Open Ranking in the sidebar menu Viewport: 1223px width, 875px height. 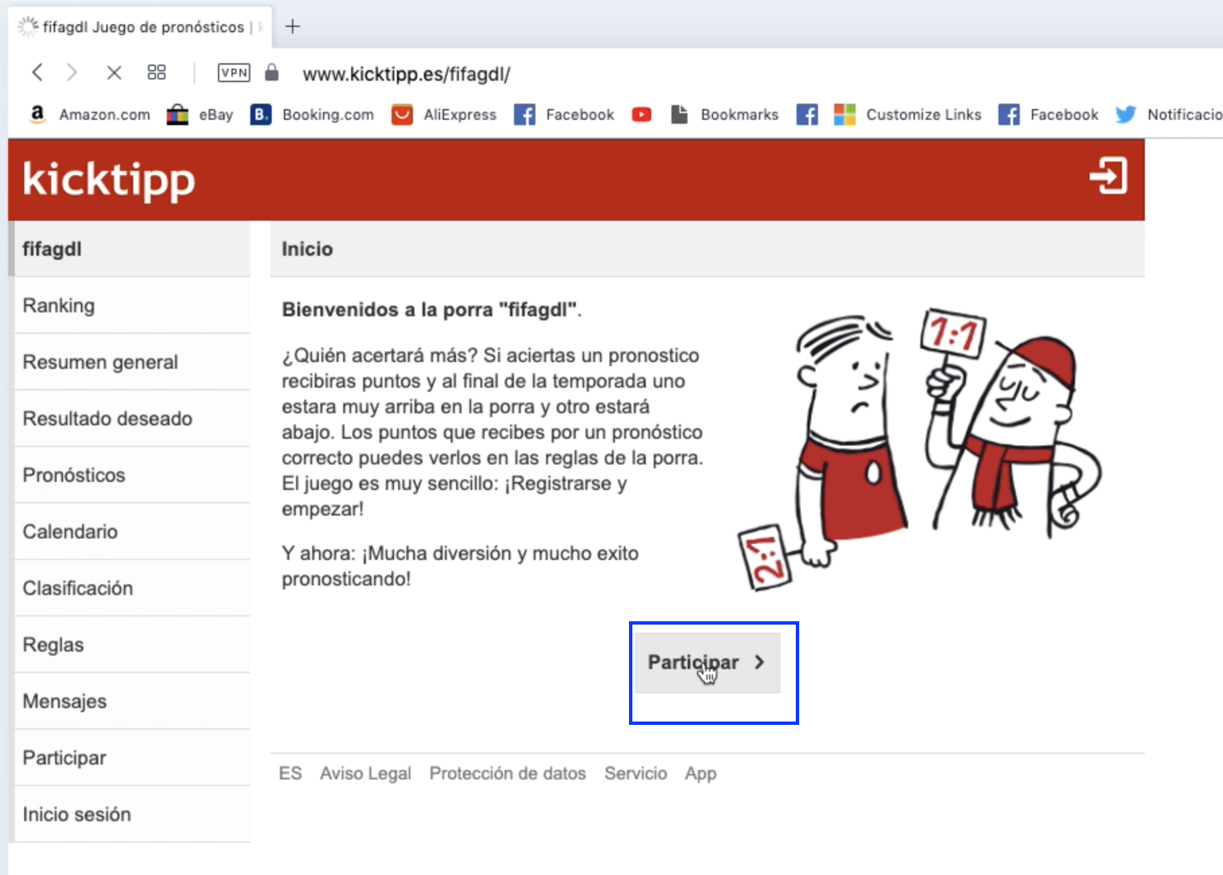(59, 306)
